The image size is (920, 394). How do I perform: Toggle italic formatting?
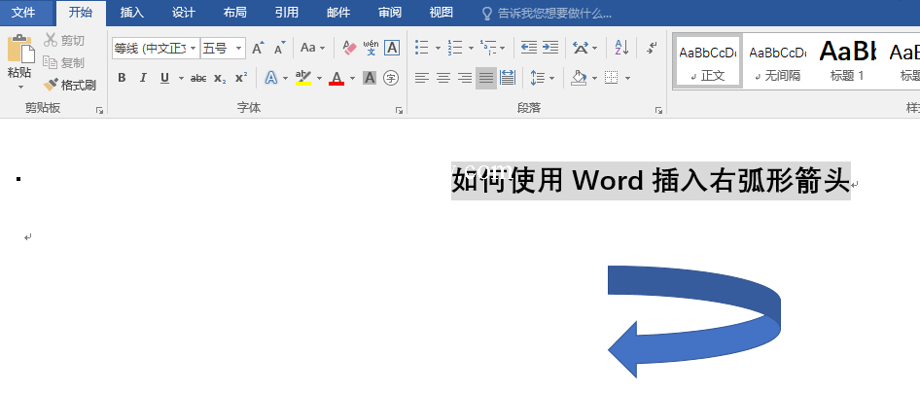point(143,78)
